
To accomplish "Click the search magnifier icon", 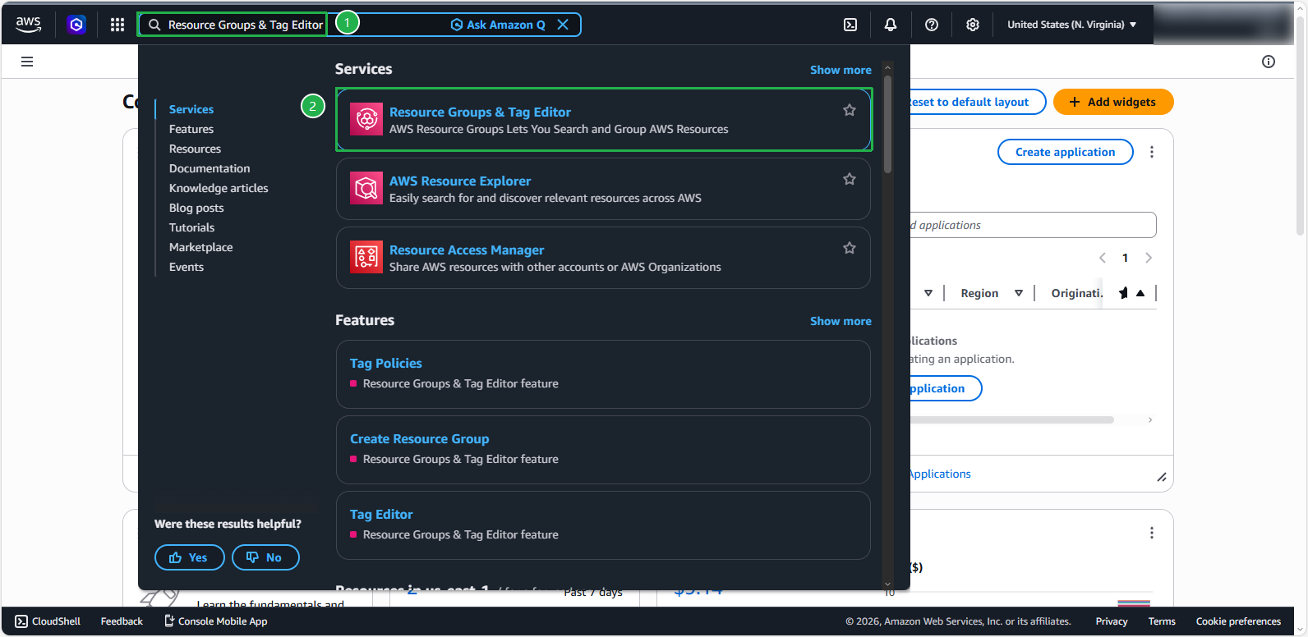I will [154, 25].
